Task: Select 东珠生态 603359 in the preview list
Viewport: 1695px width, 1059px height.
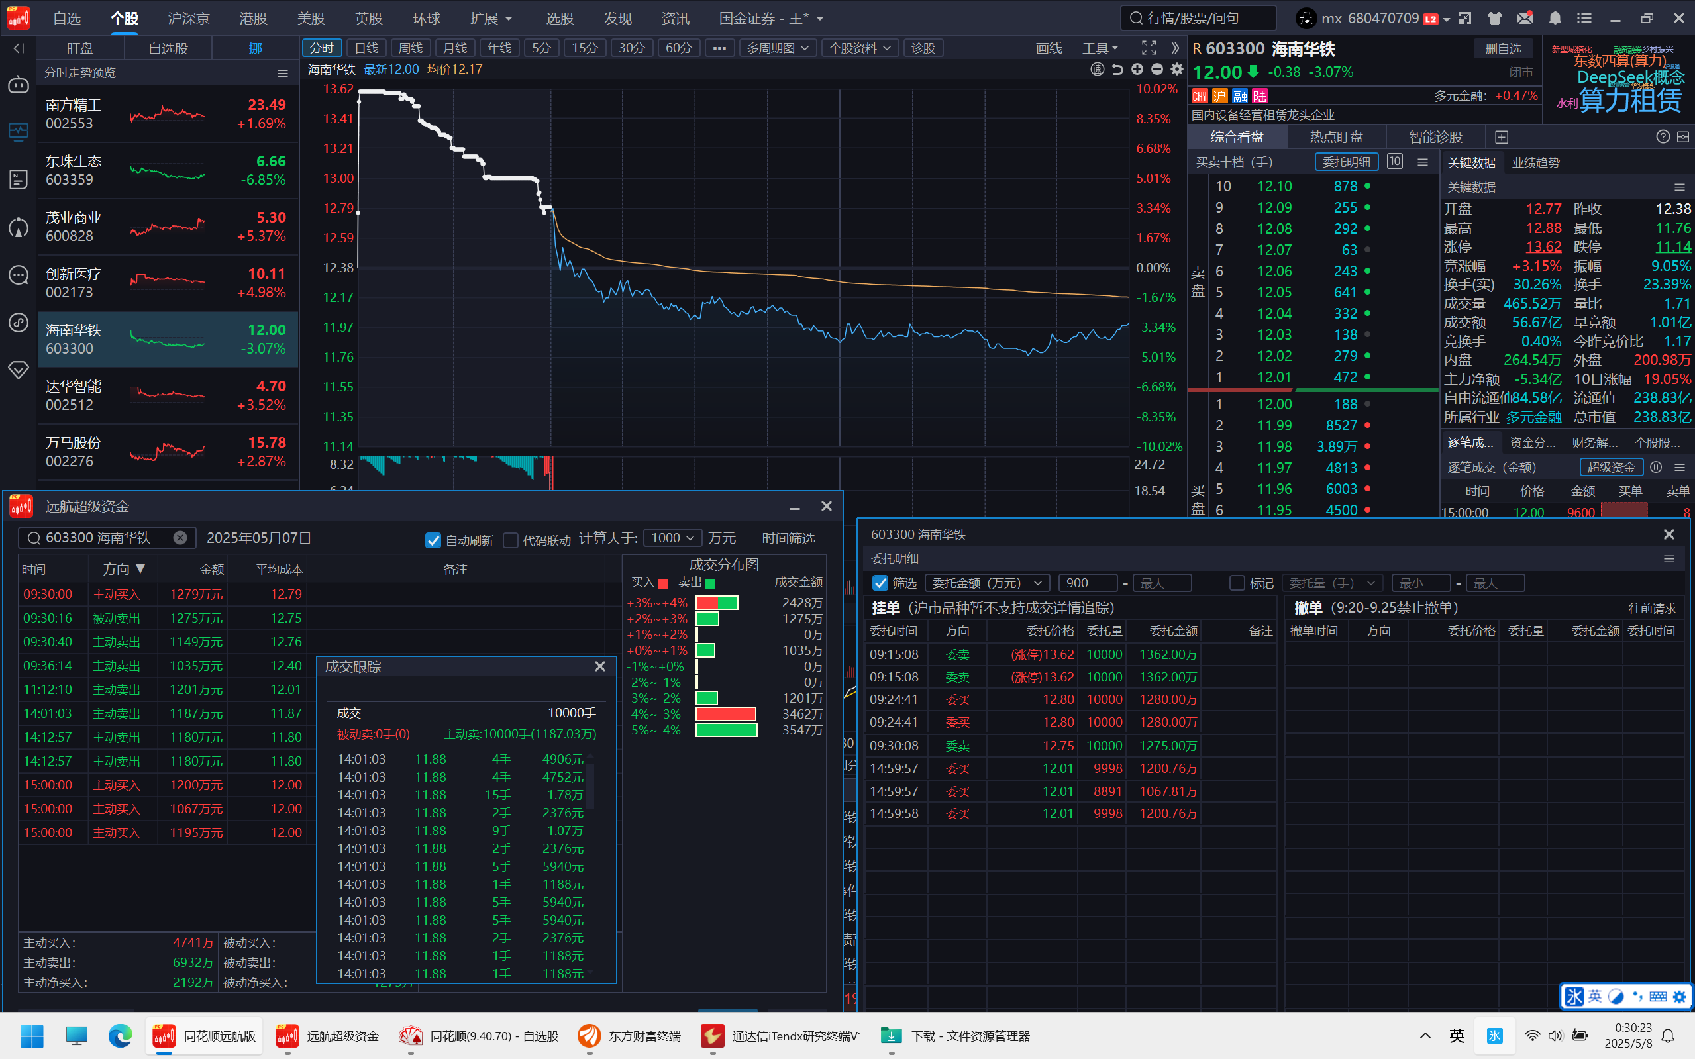Action: pos(168,170)
